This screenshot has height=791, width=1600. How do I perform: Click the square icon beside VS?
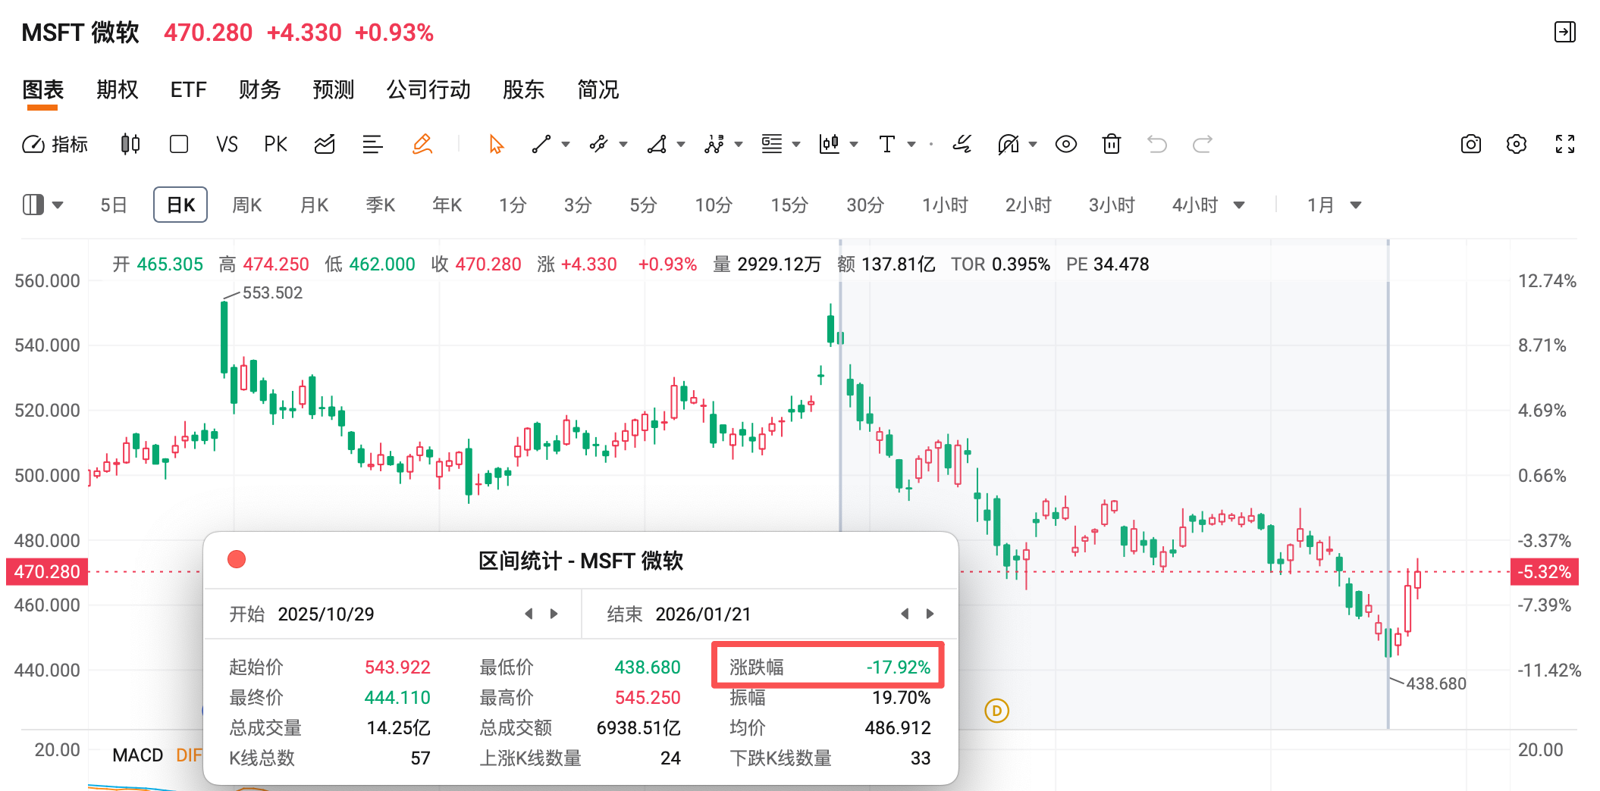tap(179, 144)
